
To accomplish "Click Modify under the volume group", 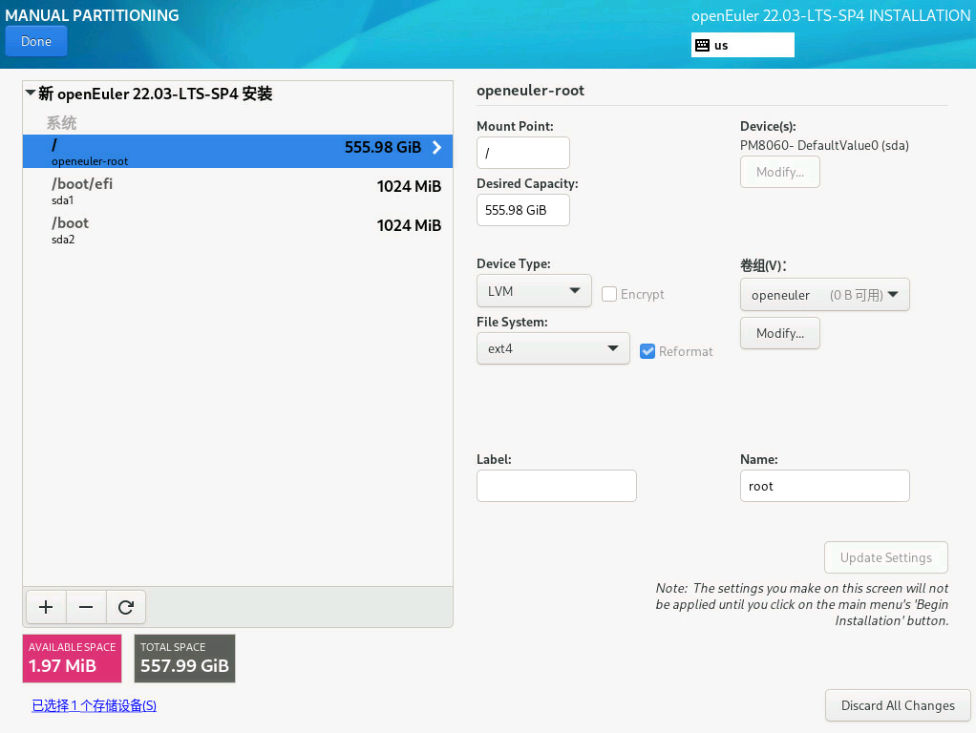I will click(x=780, y=333).
